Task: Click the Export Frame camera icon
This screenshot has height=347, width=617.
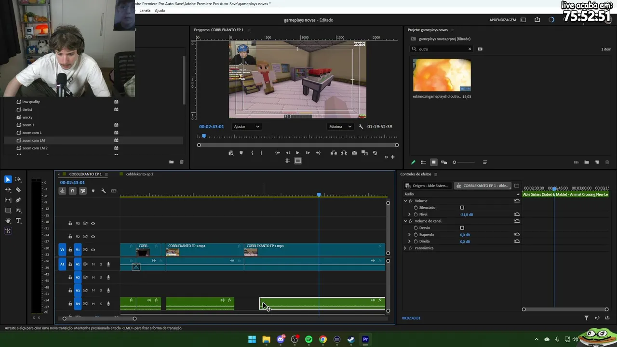Action: tap(354, 153)
